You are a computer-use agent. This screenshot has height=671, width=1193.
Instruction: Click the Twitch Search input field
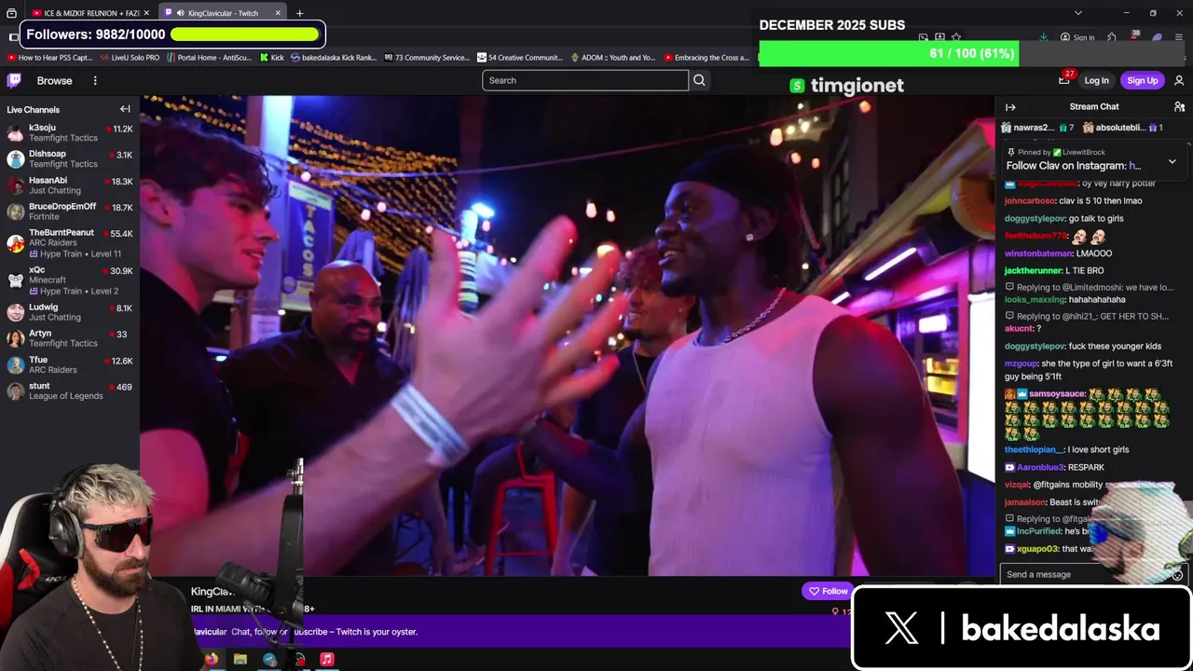pyautogui.click(x=584, y=80)
